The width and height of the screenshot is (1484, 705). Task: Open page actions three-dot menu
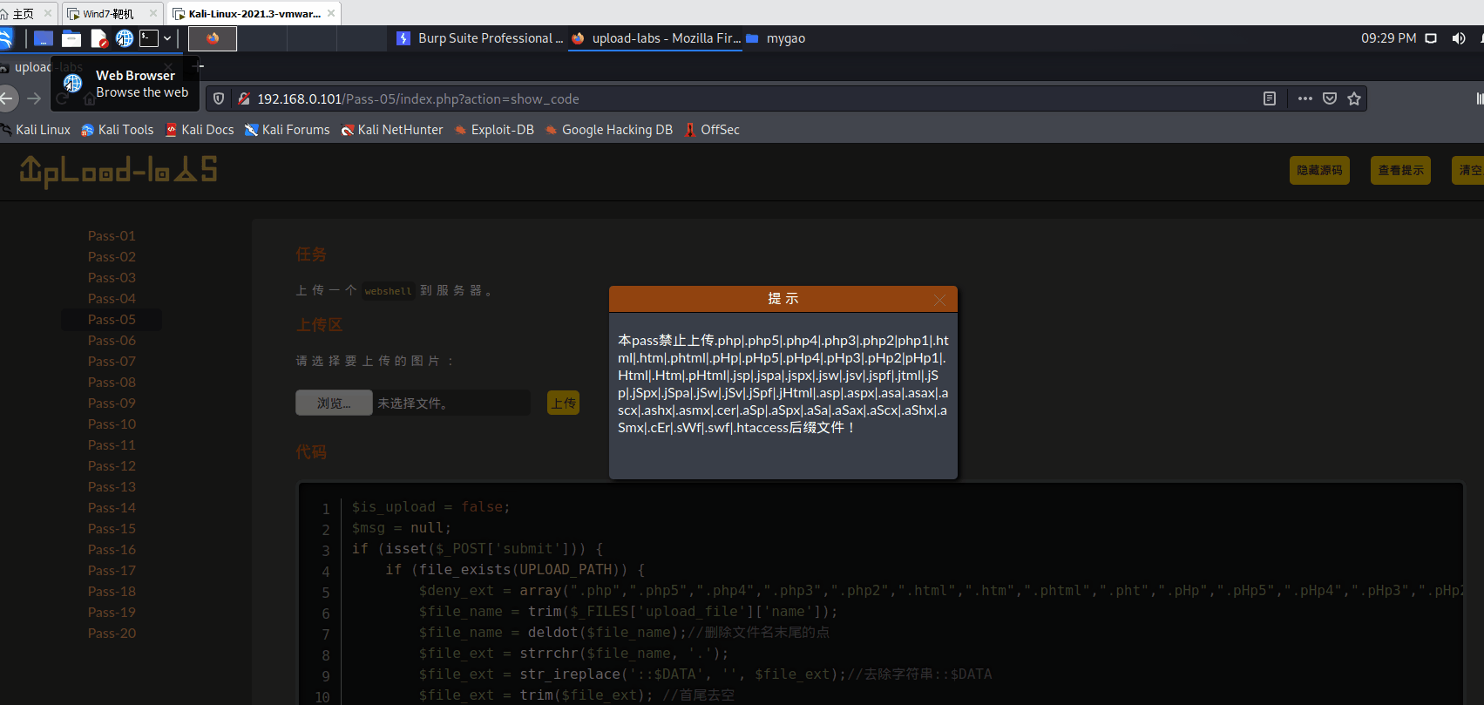tap(1304, 98)
